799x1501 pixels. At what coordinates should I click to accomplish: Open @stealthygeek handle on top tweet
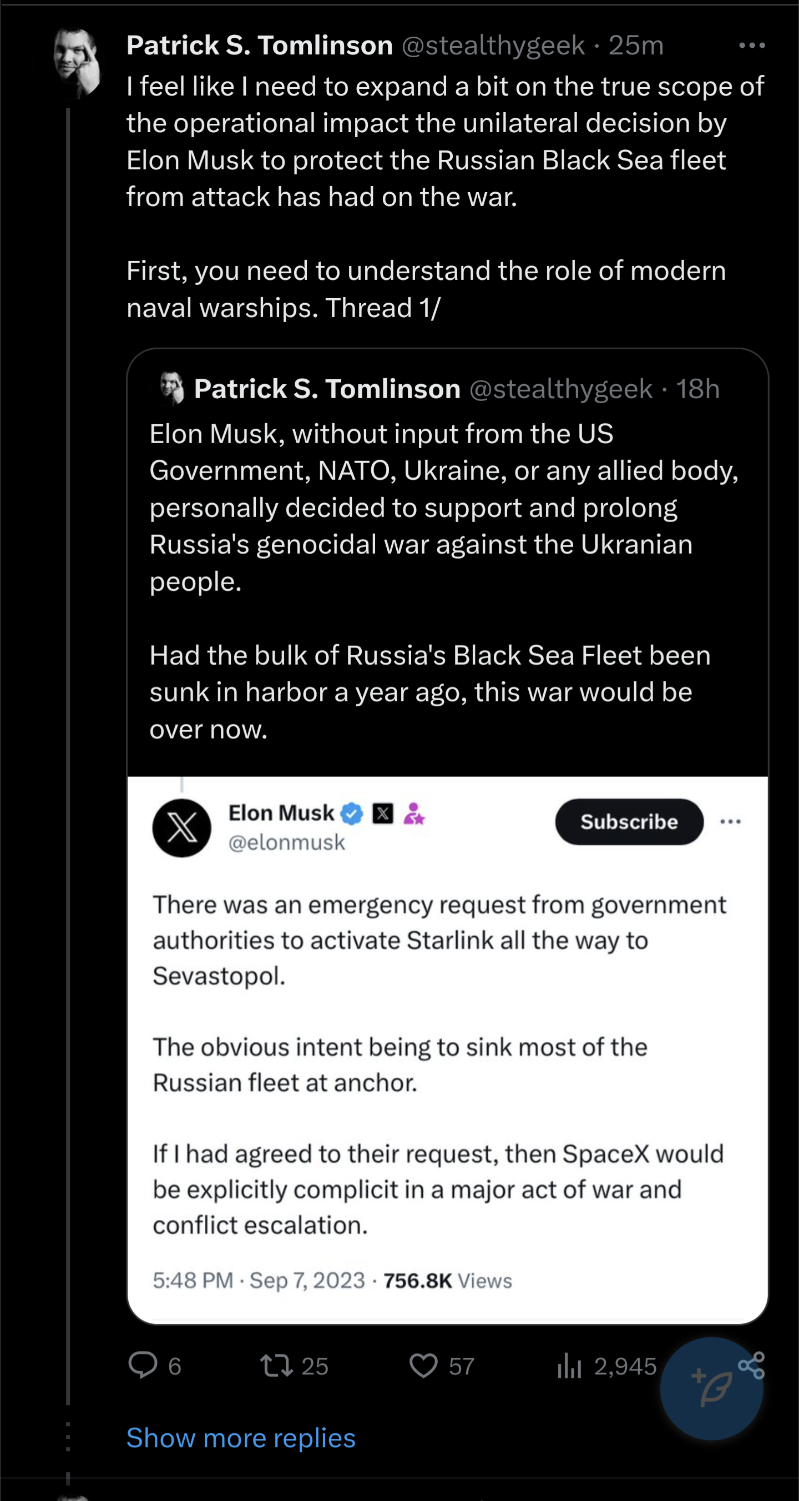point(493,45)
